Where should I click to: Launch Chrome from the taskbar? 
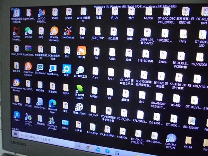click(x=88, y=147)
